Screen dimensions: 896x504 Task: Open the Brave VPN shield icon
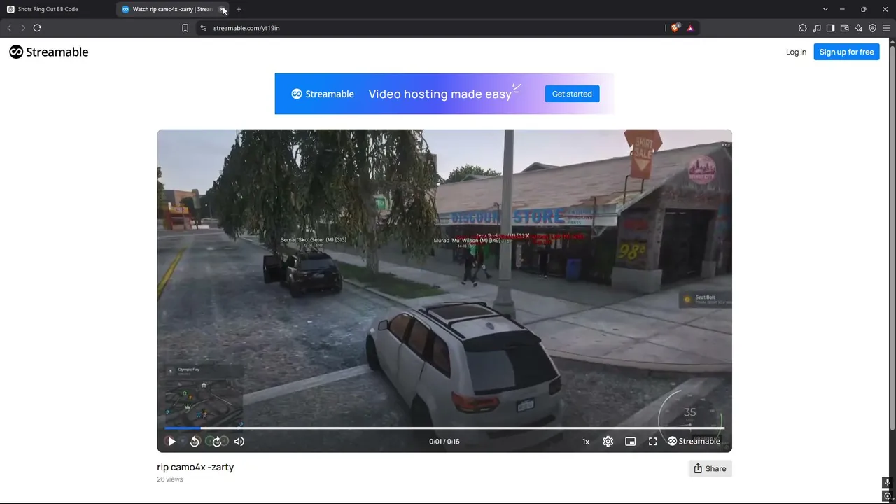(872, 28)
